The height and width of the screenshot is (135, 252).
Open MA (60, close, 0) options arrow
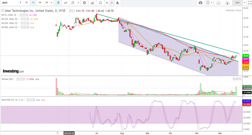[x=19, y=27]
